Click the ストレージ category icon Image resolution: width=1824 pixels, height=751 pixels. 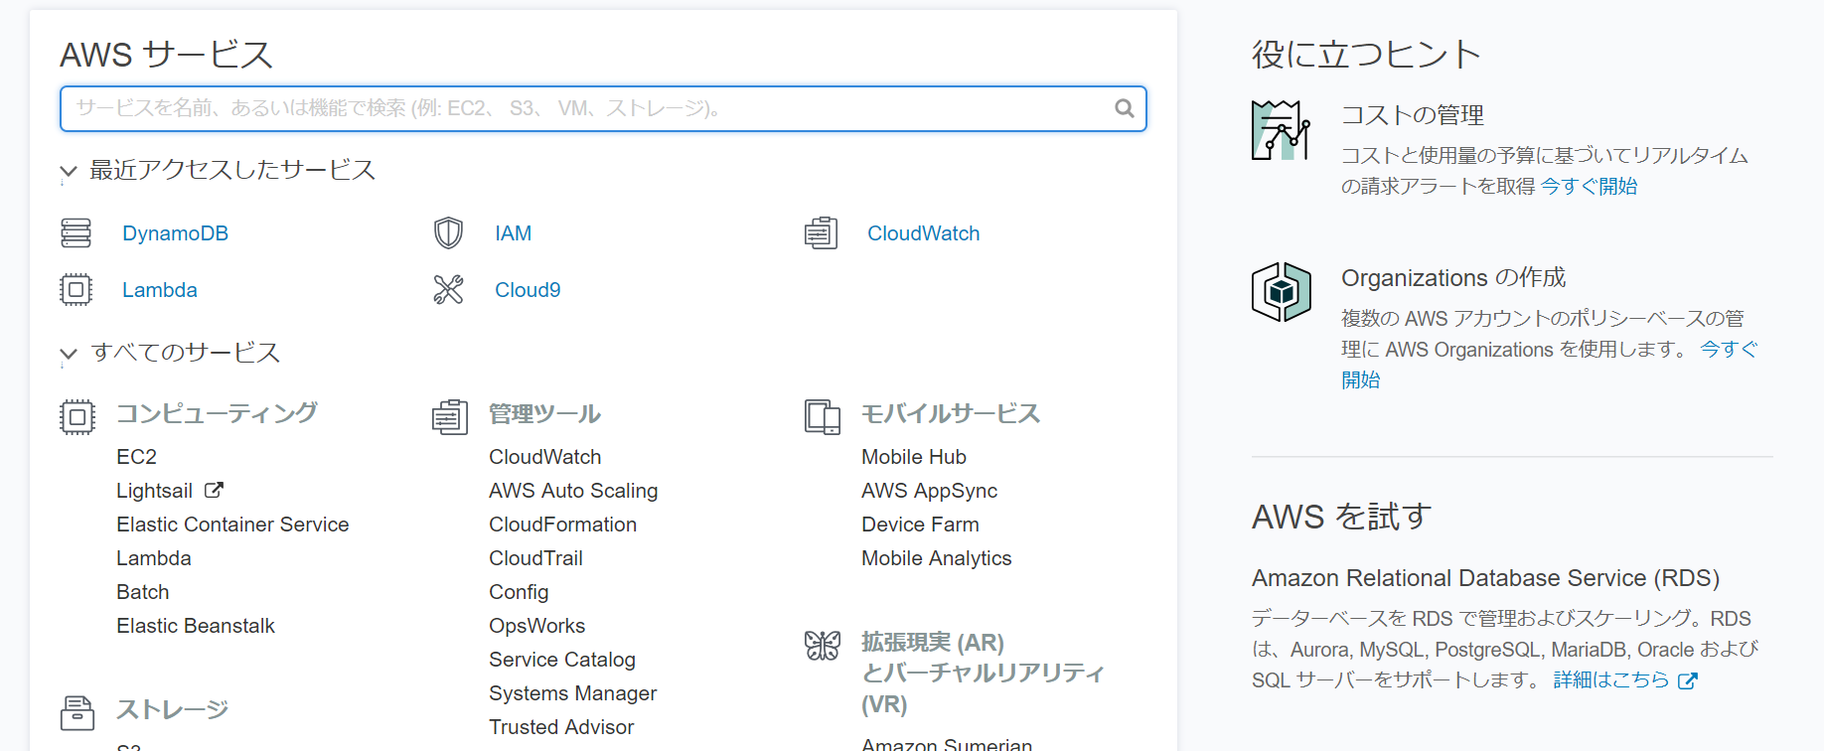click(x=76, y=712)
